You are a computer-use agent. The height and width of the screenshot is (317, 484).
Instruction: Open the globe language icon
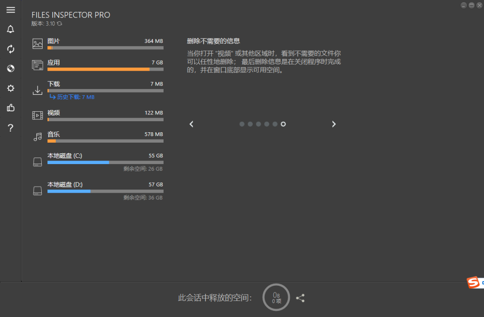(10, 68)
